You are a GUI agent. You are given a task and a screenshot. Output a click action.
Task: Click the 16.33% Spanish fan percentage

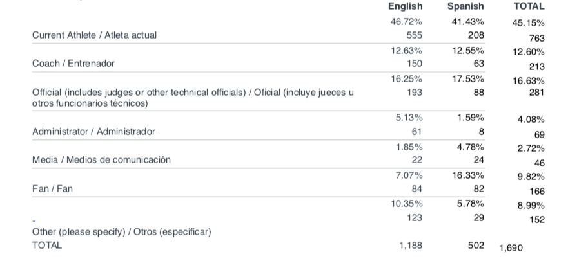[x=467, y=175]
